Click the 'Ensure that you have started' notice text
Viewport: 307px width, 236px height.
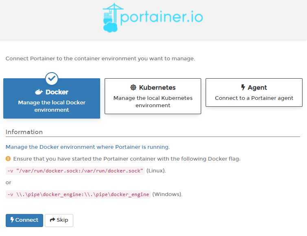127,159
